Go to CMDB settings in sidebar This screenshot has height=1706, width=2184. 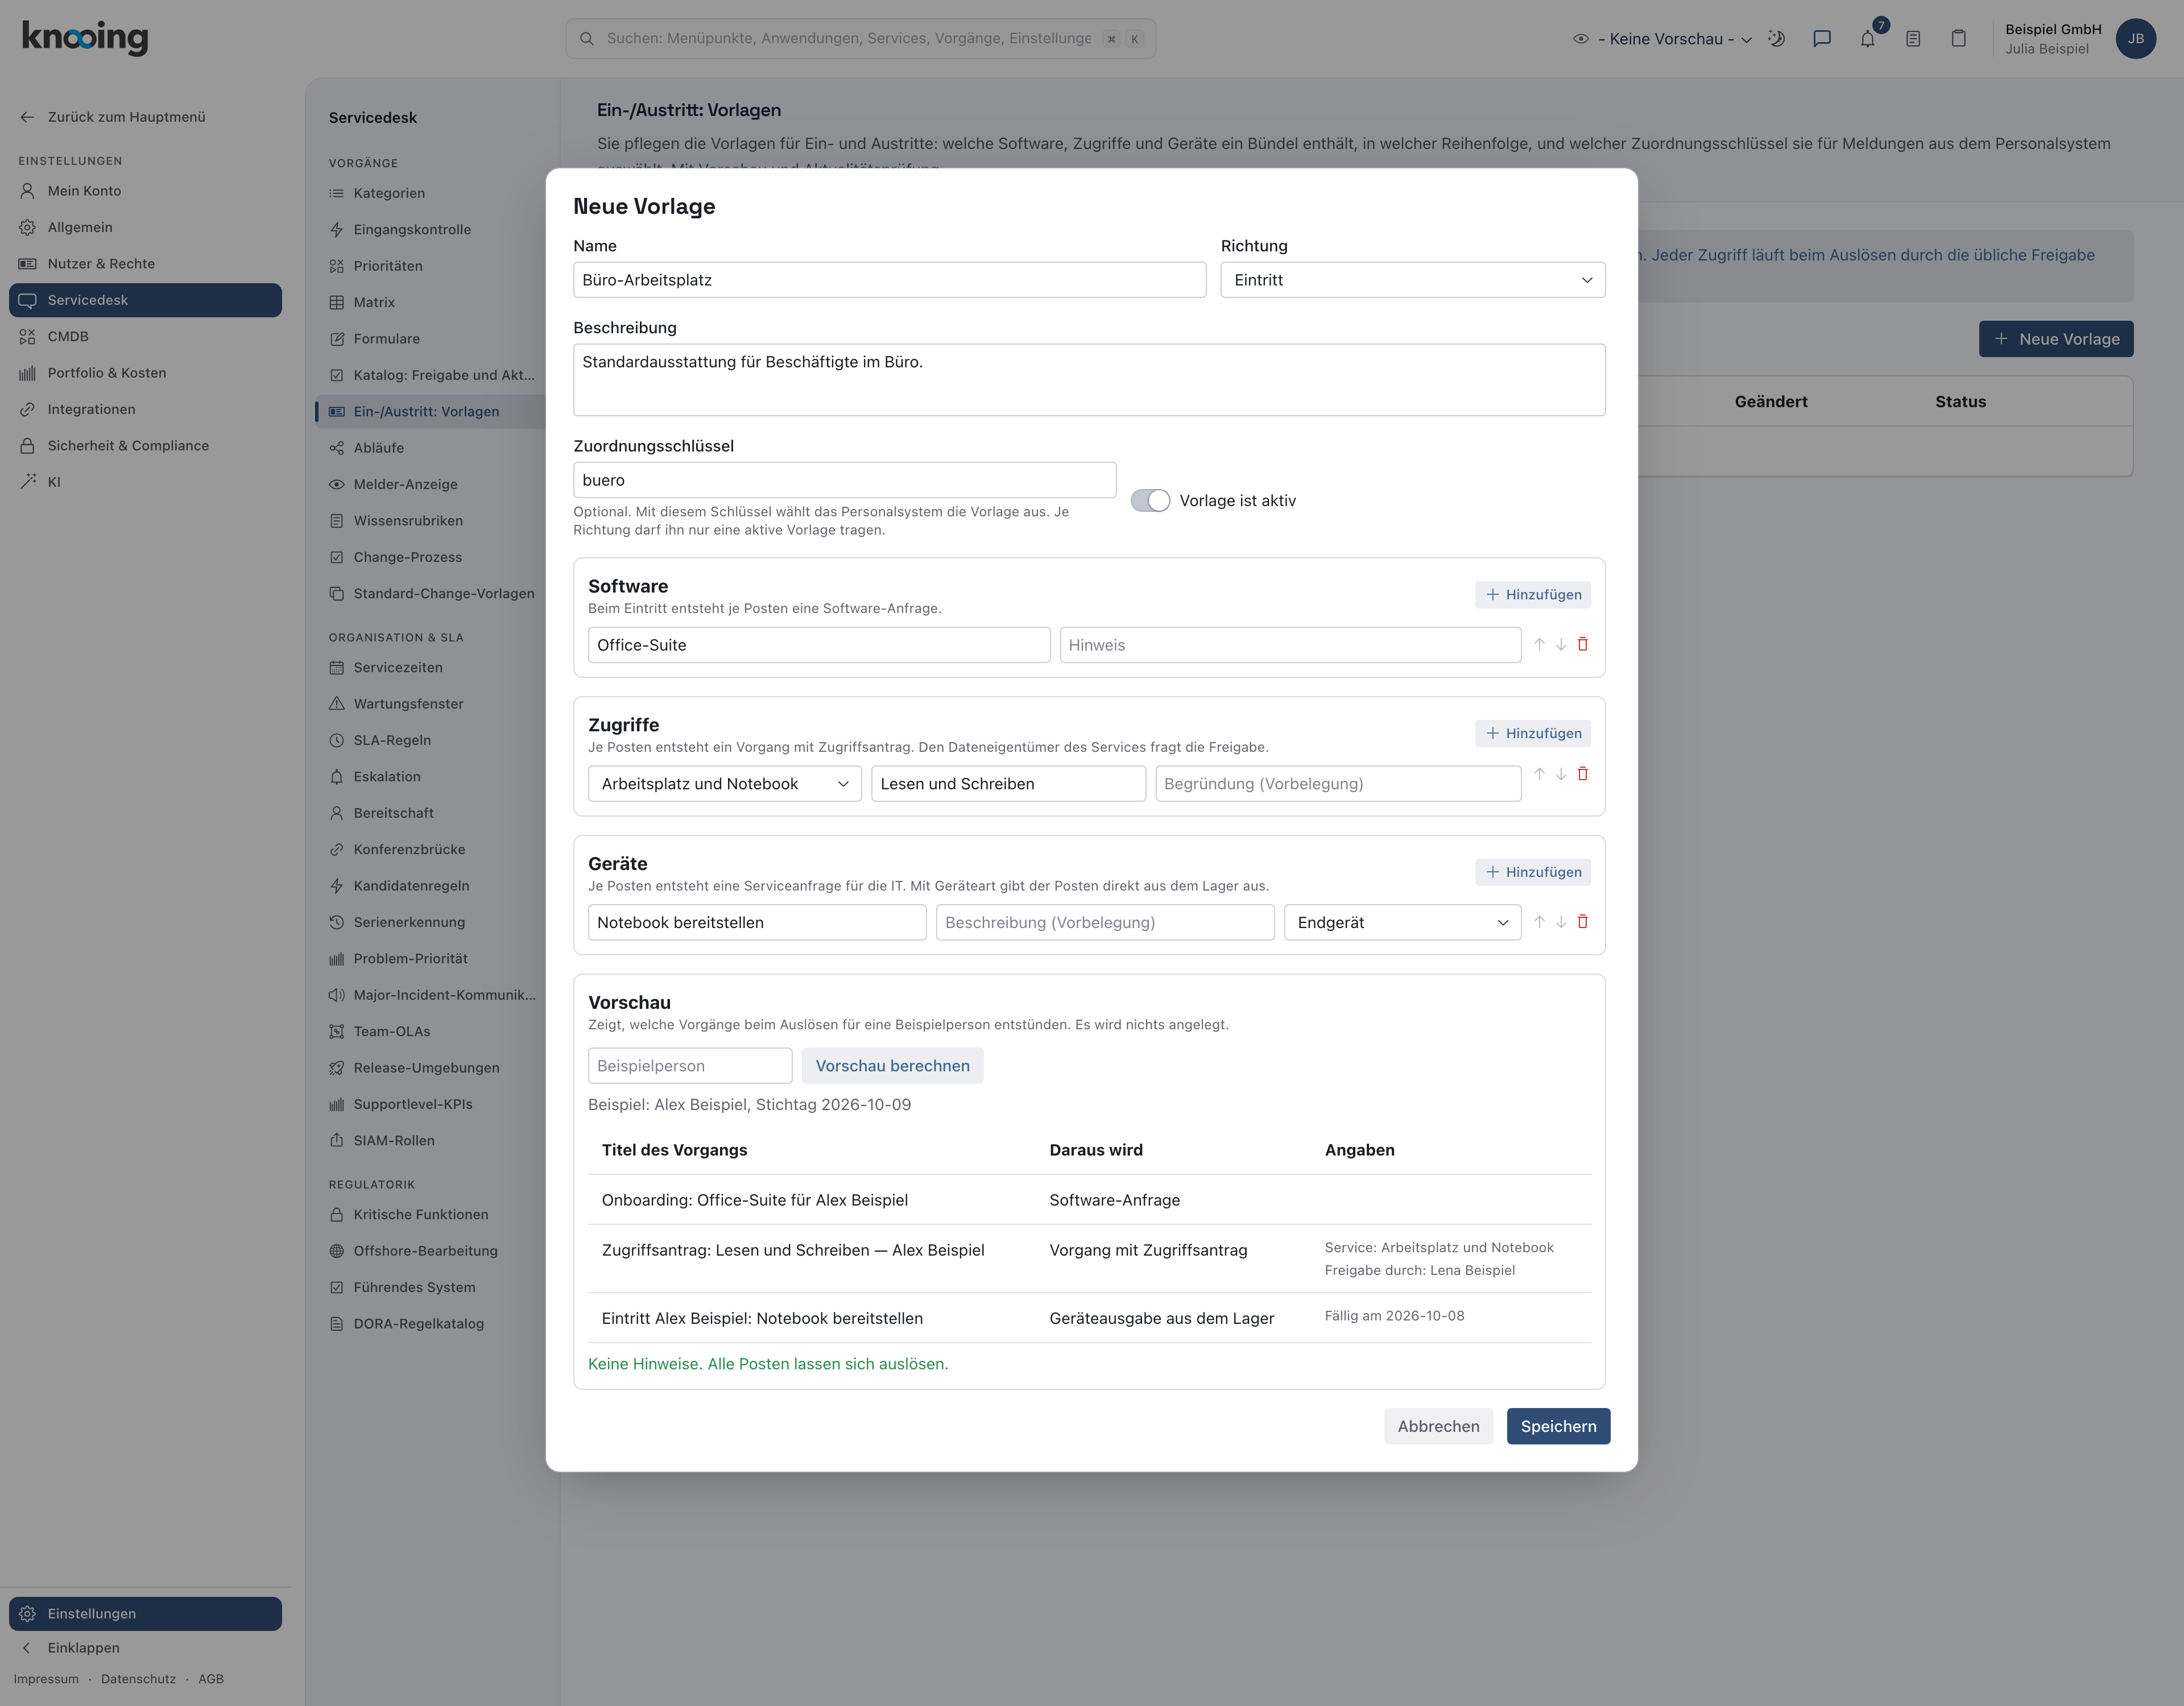coord(68,337)
